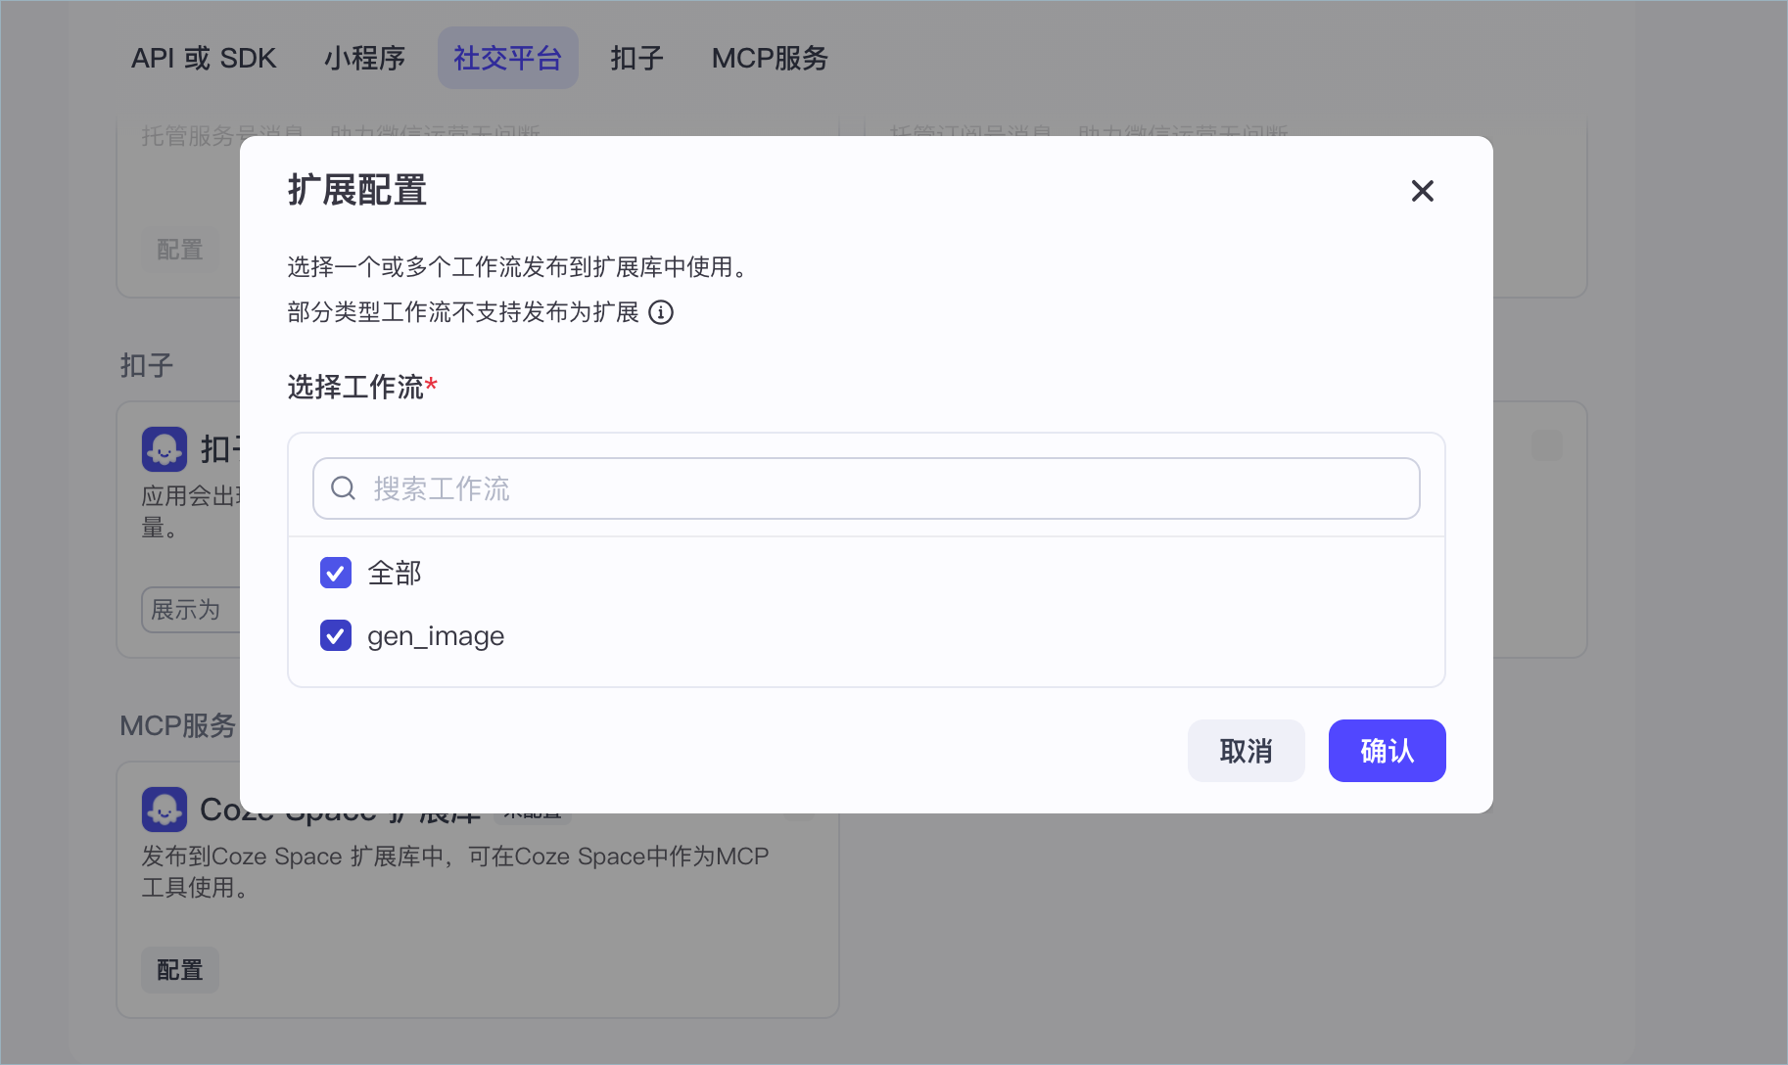Image resolution: width=1788 pixels, height=1065 pixels.
Task: Click the 扣子 robot logo icon
Action: pos(165,449)
